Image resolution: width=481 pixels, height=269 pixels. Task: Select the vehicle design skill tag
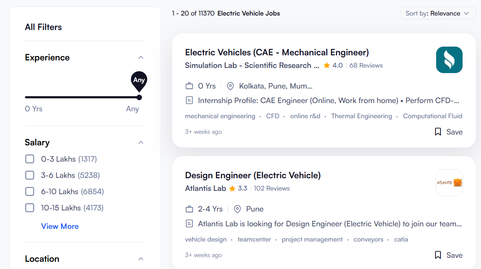[206, 239]
